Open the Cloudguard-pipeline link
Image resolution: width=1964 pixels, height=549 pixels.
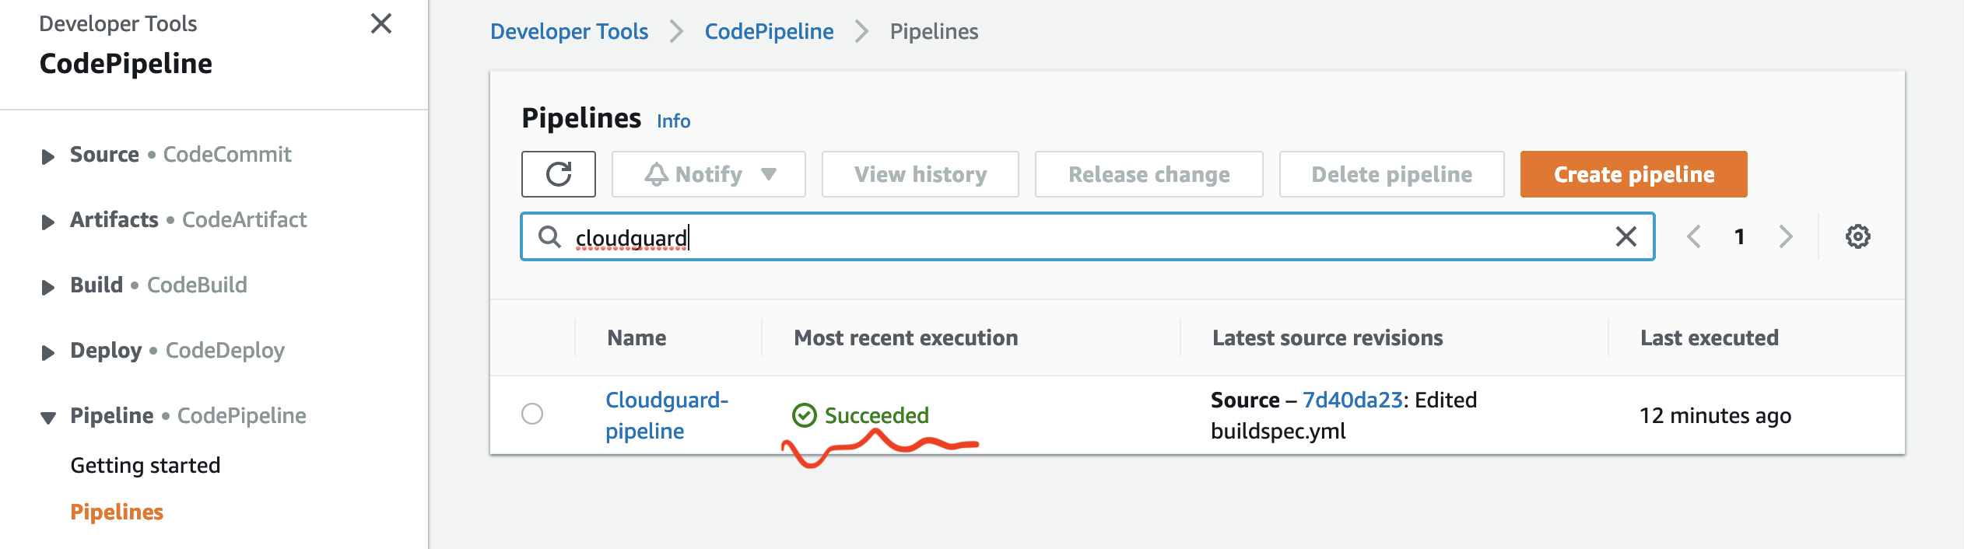[x=667, y=415]
